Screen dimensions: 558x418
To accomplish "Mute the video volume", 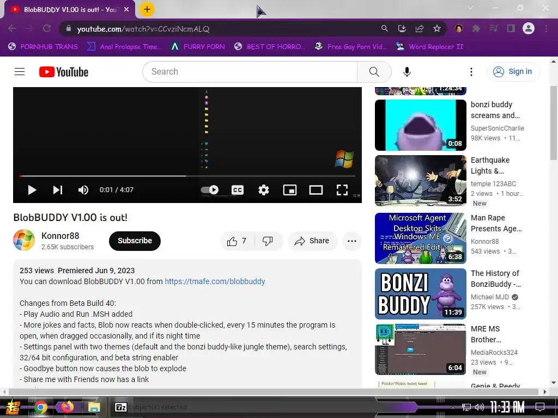I will coord(83,190).
